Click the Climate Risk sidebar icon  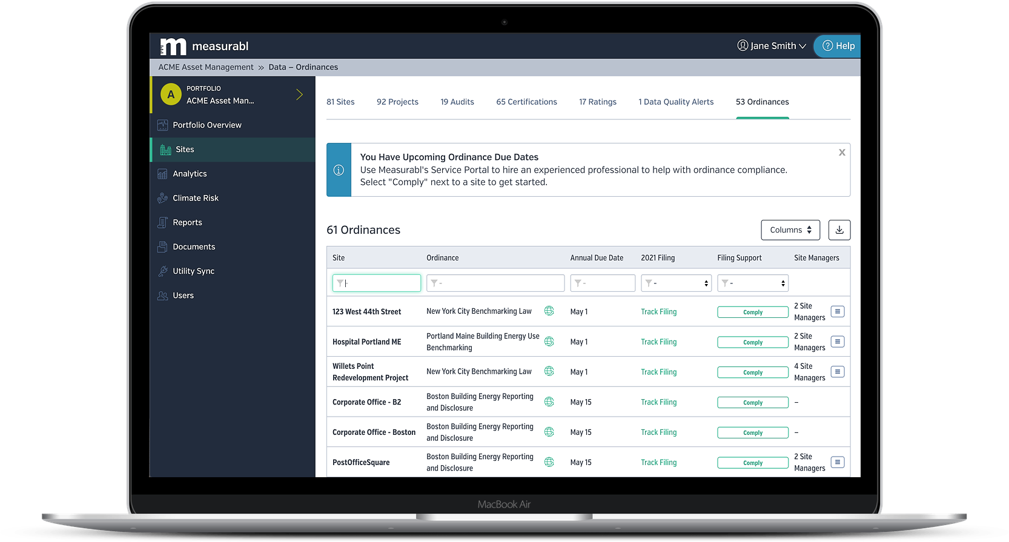pos(162,198)
